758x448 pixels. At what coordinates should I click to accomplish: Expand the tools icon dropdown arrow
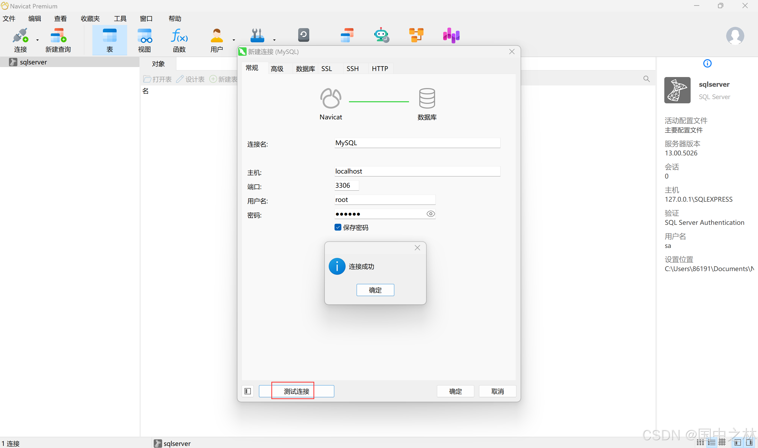(274, 40)
